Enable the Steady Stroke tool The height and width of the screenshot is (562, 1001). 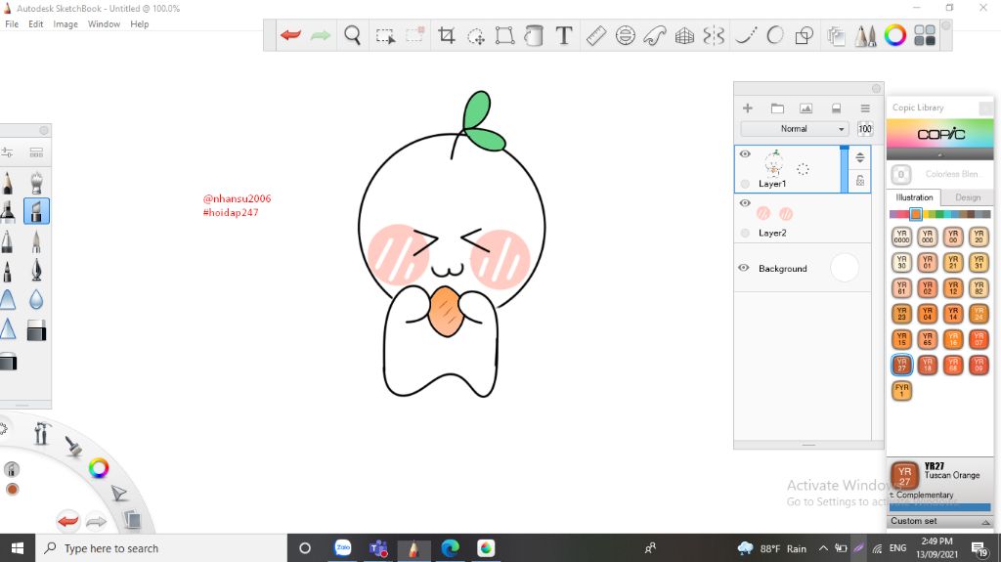[x=746, y=35]
